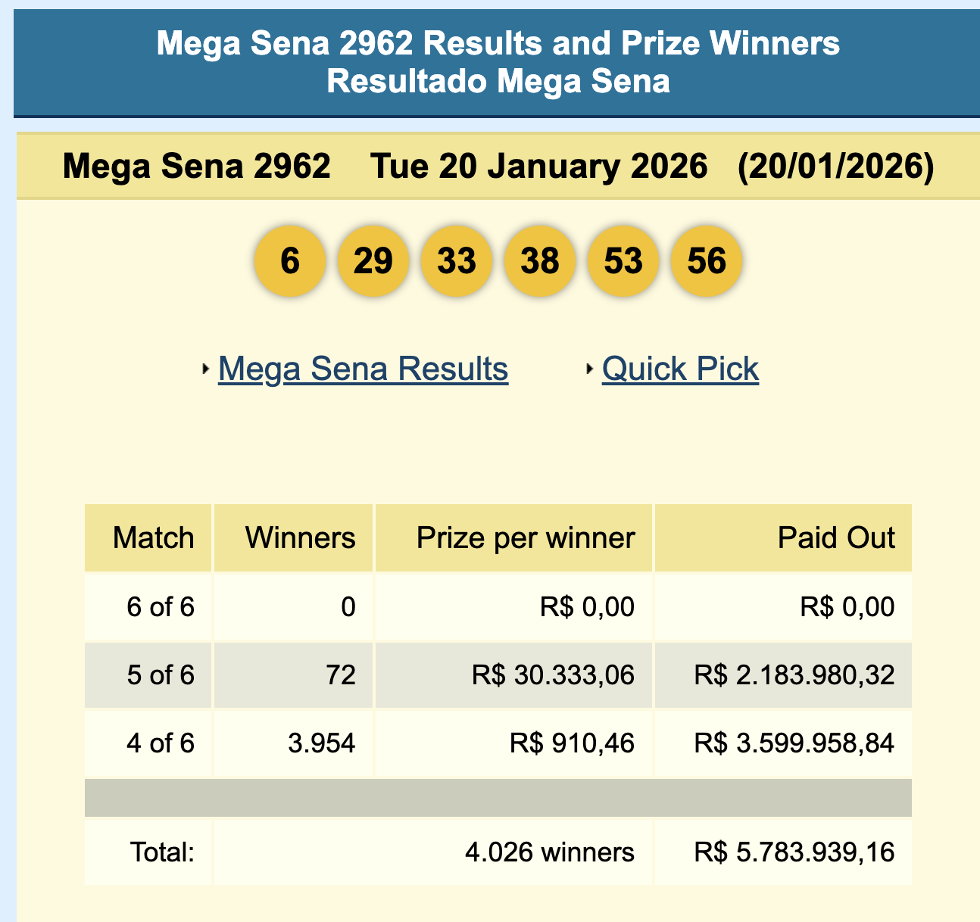
Task: Expand the arrow beside Mega Sena Results
Action: tap(206, 369)
